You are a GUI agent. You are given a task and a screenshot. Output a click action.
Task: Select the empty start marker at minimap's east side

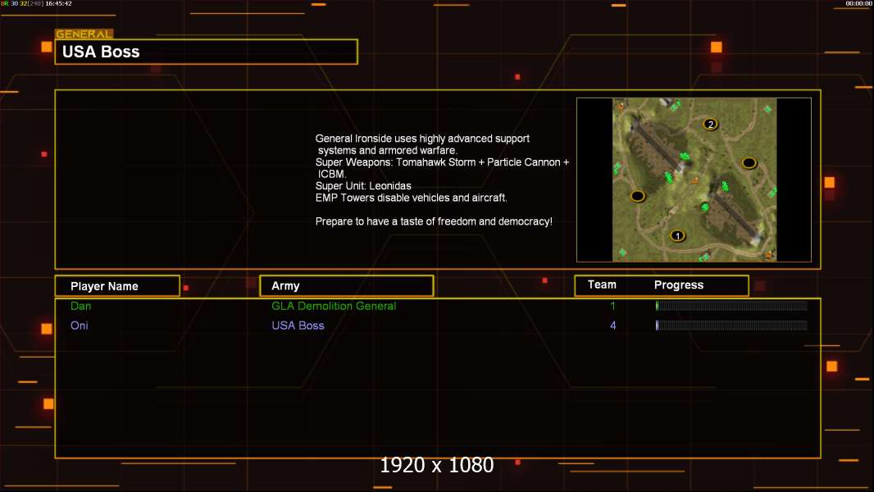point(749,162)
